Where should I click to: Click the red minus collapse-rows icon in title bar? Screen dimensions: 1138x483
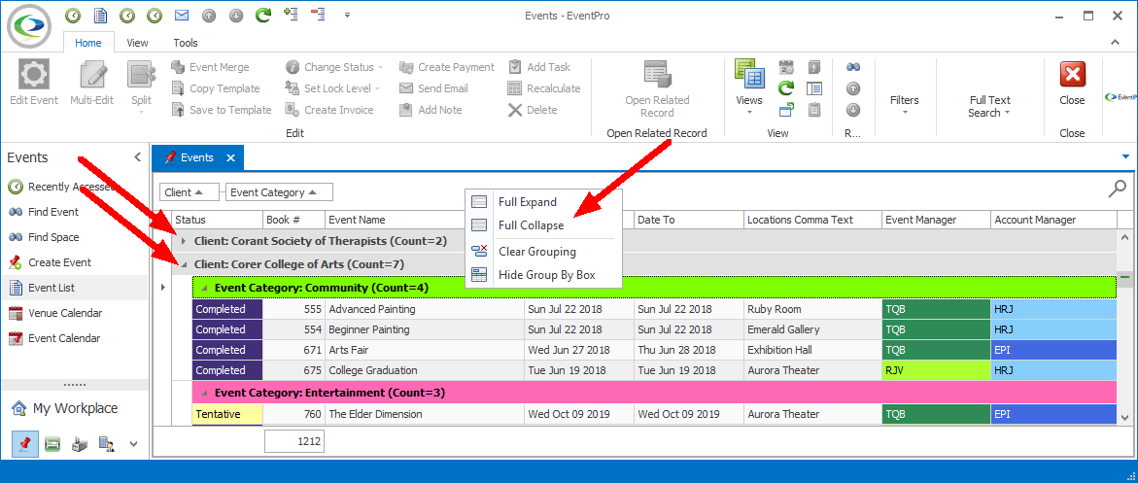317,13
